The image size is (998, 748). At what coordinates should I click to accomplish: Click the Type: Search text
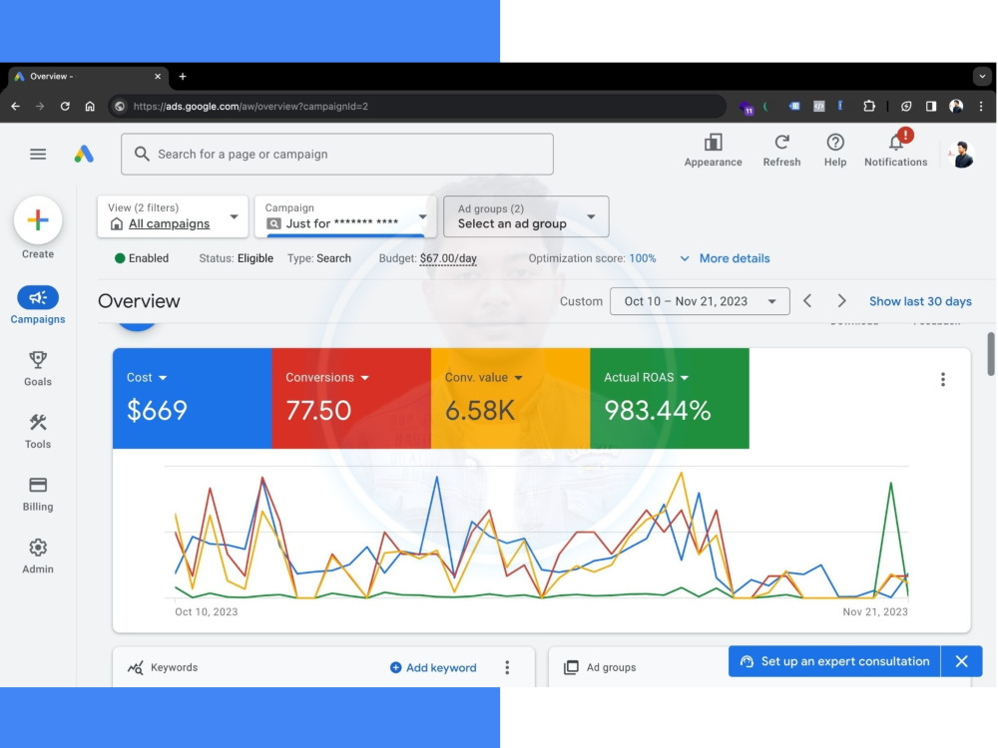tap(319, 258)
